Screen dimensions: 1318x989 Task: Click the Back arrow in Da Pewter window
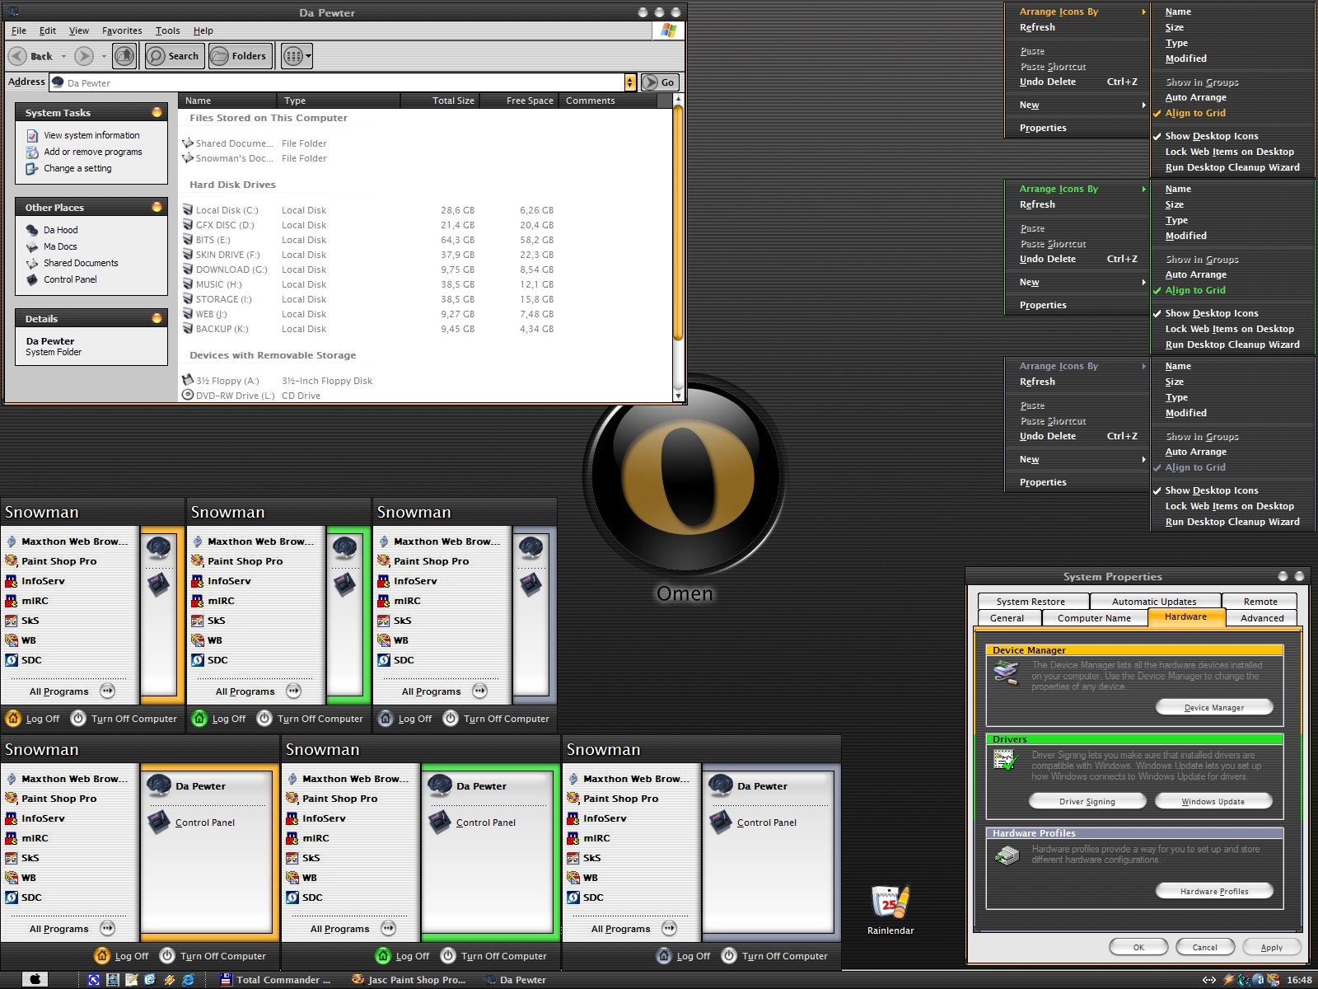click(17, 56)
